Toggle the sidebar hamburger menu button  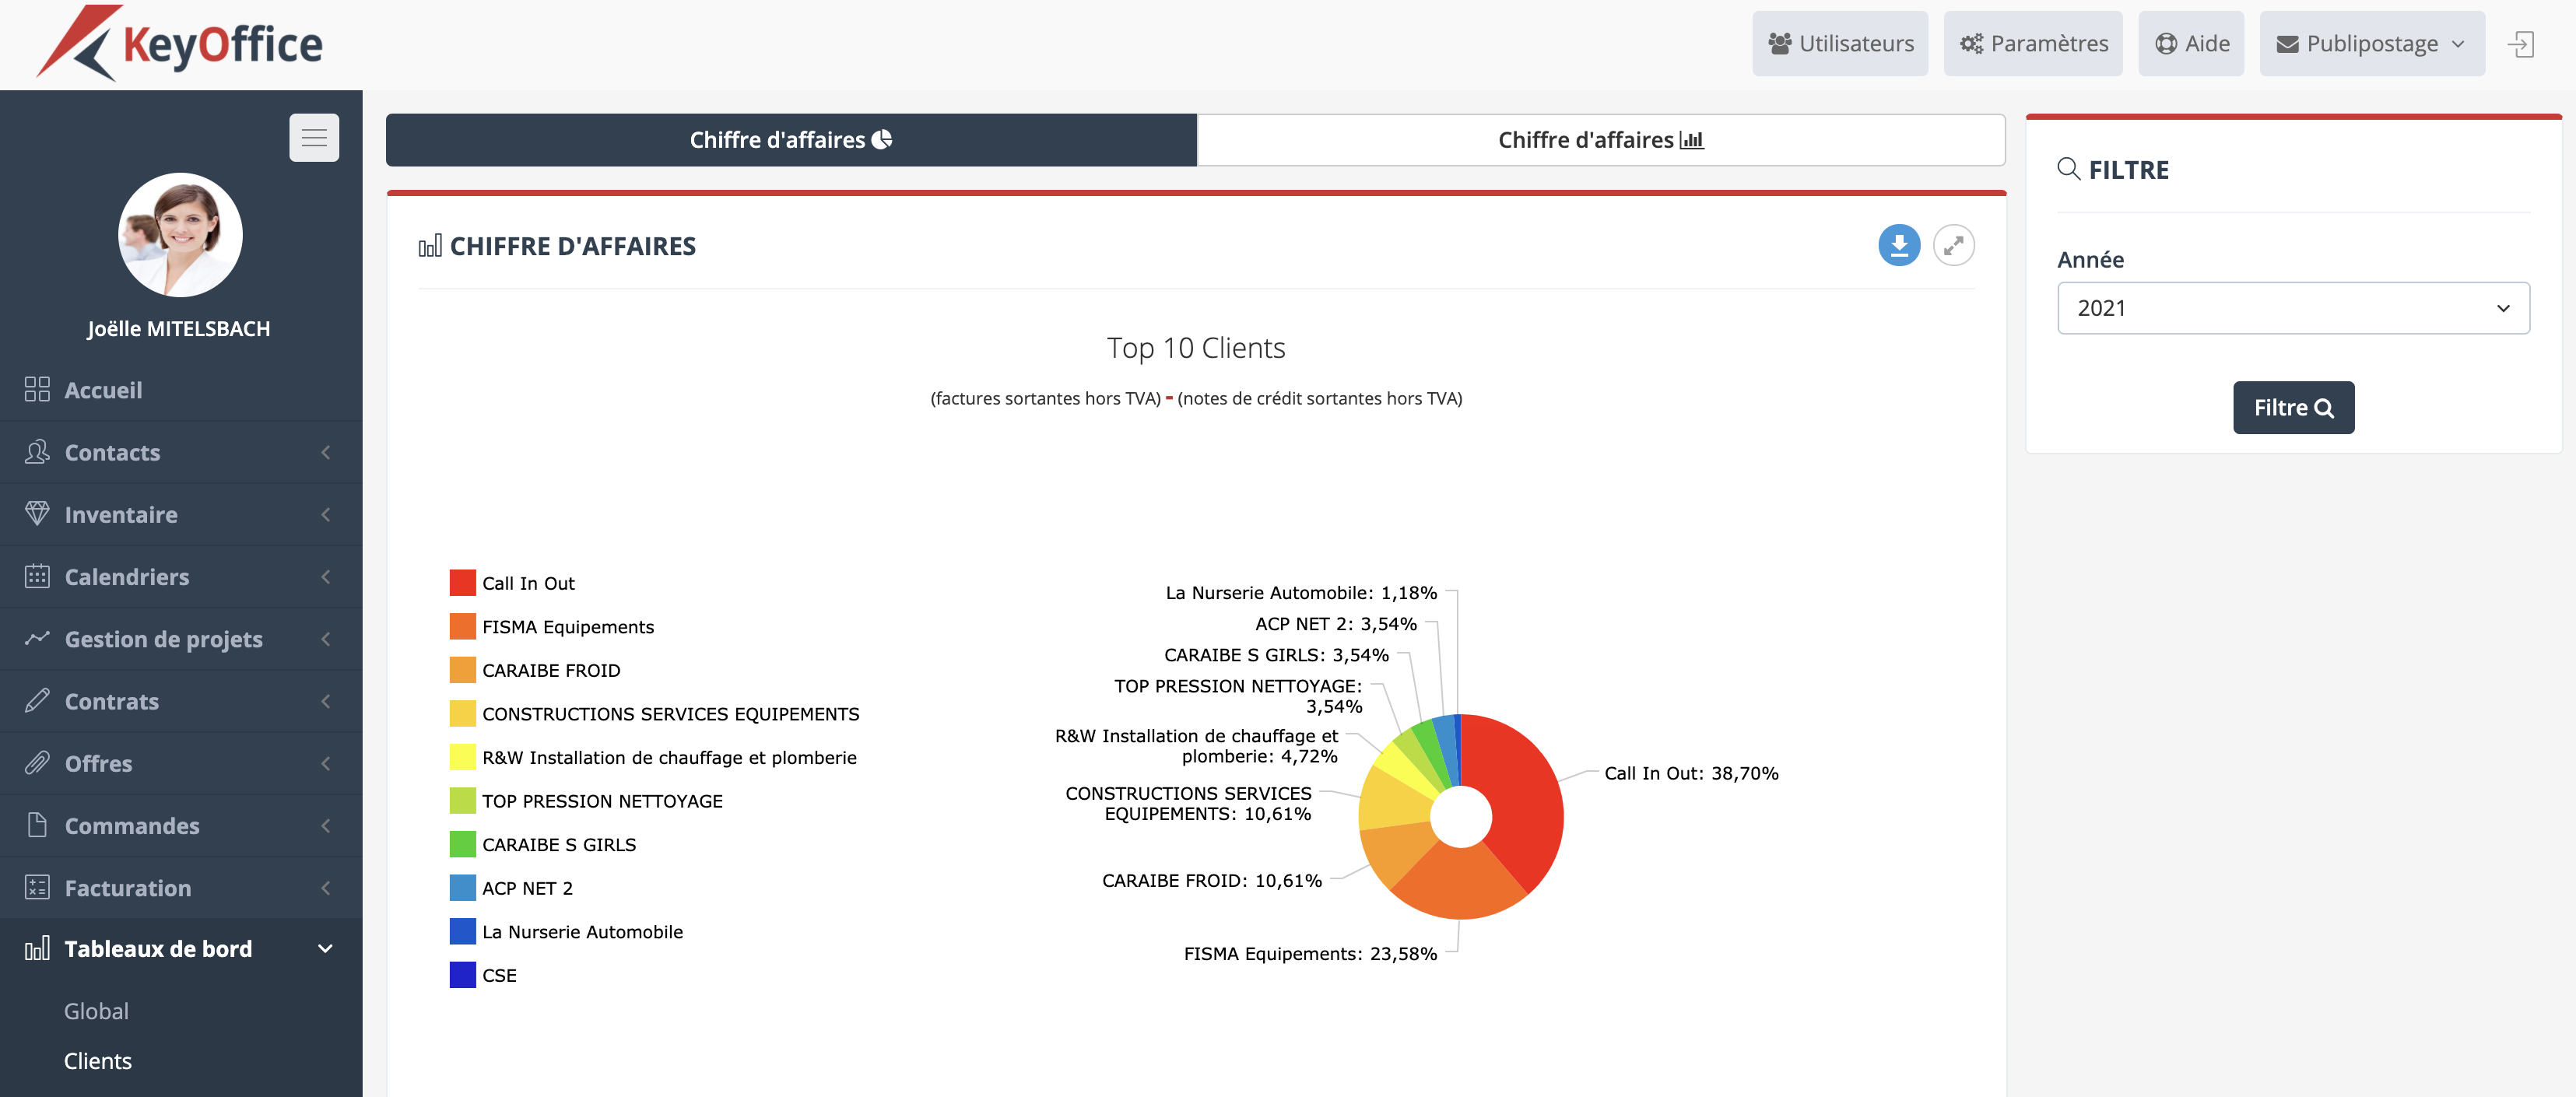click(314, 137)
